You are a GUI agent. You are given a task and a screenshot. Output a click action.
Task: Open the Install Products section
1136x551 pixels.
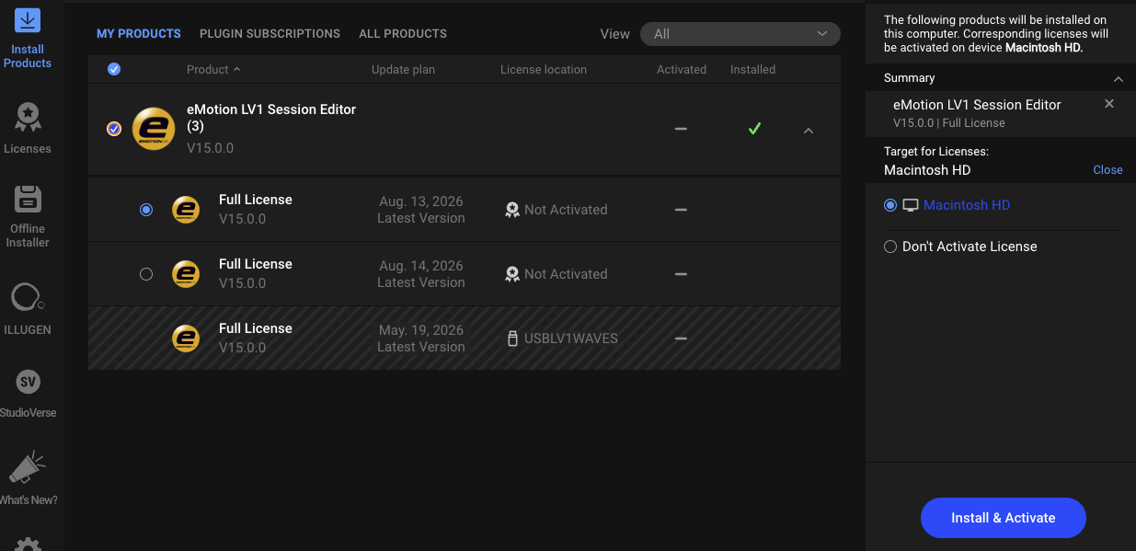pos(28,39)
